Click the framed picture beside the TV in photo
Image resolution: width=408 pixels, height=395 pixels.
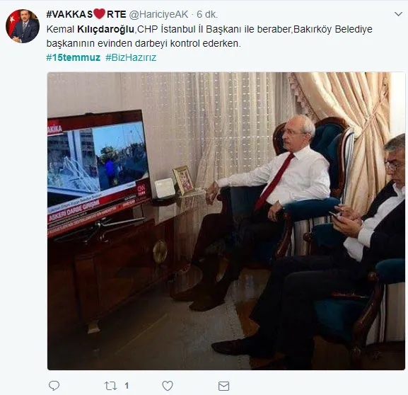[183, 180]
